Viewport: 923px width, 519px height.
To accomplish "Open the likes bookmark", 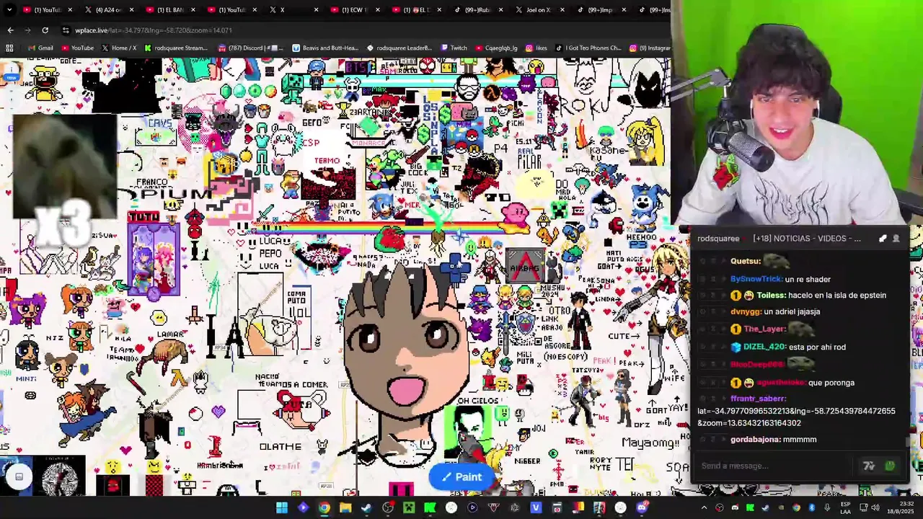I will point(536,48).
